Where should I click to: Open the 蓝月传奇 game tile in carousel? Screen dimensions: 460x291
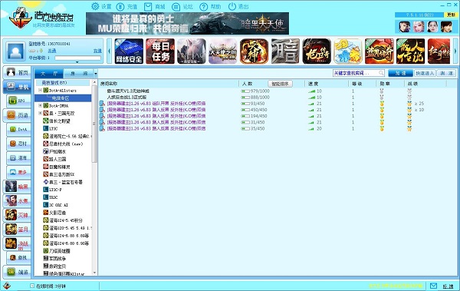pos(379,51)
